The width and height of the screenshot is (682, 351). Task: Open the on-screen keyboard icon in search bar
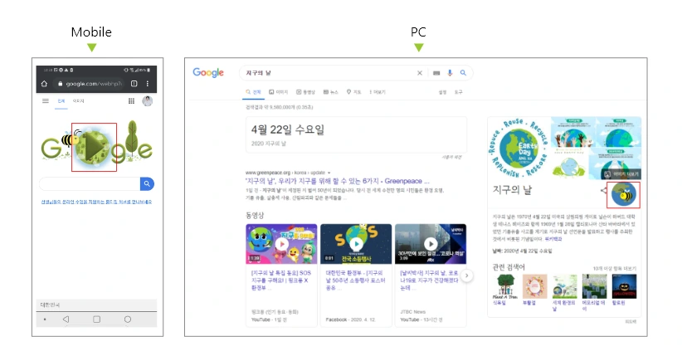click(436, 73)
